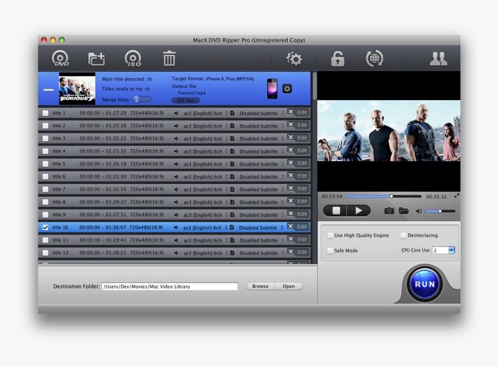Enable the Deinterlacing option
Screen dimensions: 498x366
[x=403, y=236]
